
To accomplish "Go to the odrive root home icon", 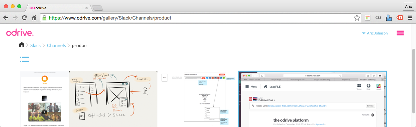I will click(x=22, y=45).
